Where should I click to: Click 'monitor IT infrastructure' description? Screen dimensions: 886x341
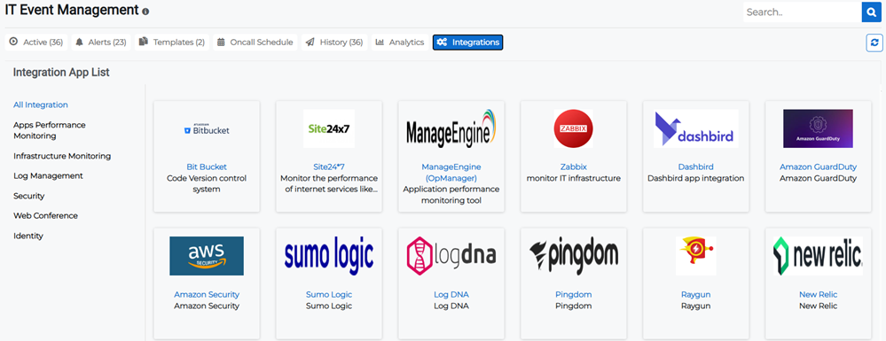[x=574, y=178]
